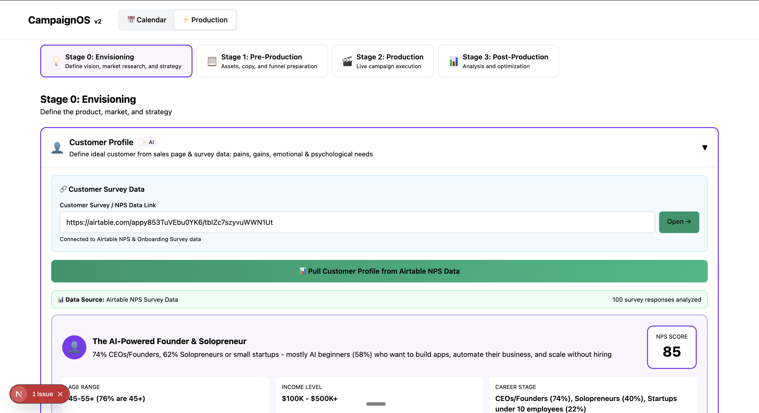Dismiss the 1 Issue badge
Image resolution: width=759 pixels, height=413 pixels.
click(60, 394)
